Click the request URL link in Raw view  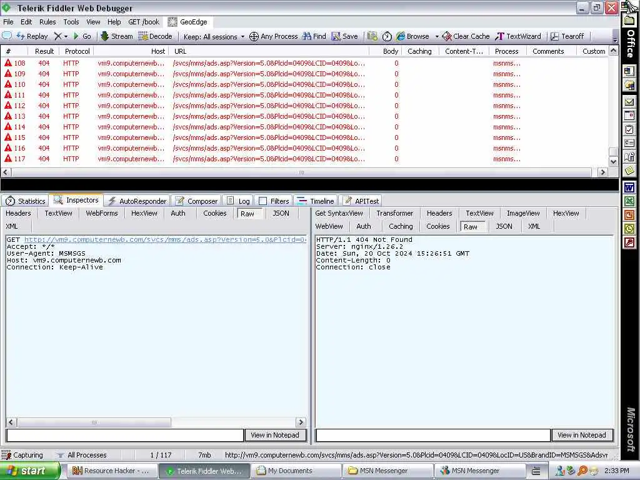coord(165,239)
